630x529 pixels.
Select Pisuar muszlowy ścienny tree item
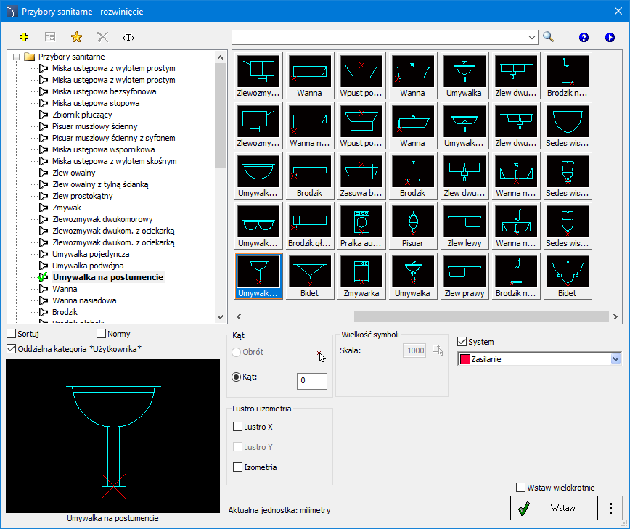pos(94,126)
